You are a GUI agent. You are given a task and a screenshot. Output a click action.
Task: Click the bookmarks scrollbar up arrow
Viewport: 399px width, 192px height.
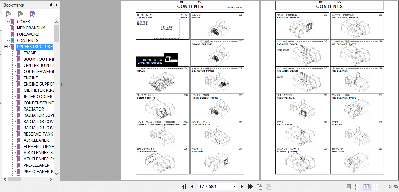pos(56,22)
